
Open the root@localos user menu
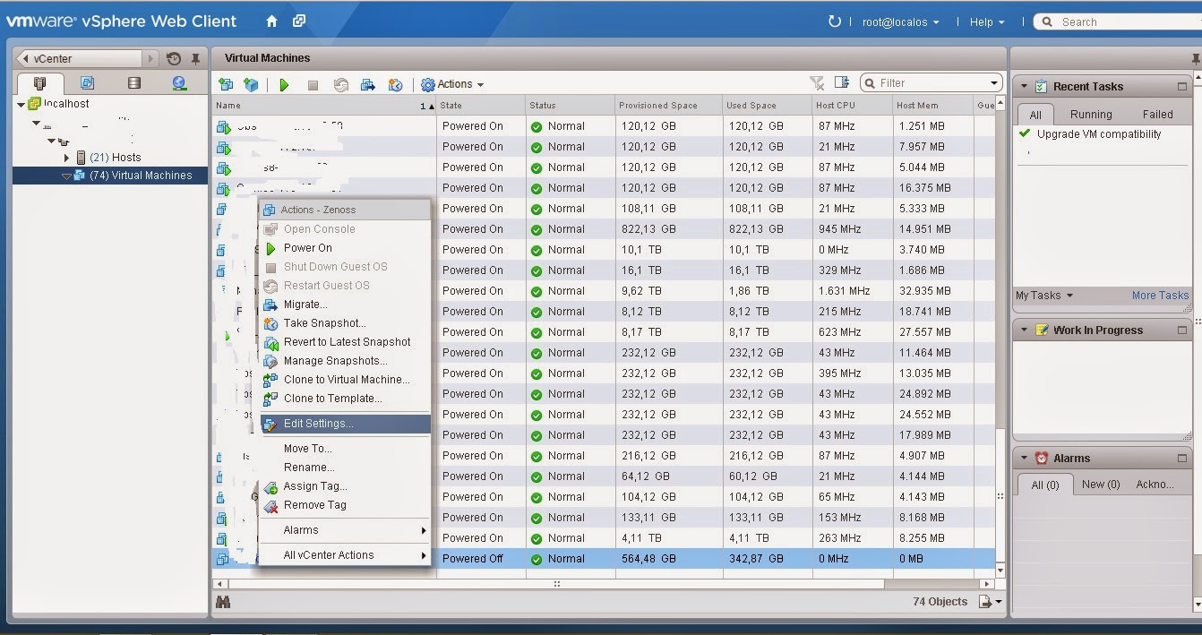(x=900, y=21)
